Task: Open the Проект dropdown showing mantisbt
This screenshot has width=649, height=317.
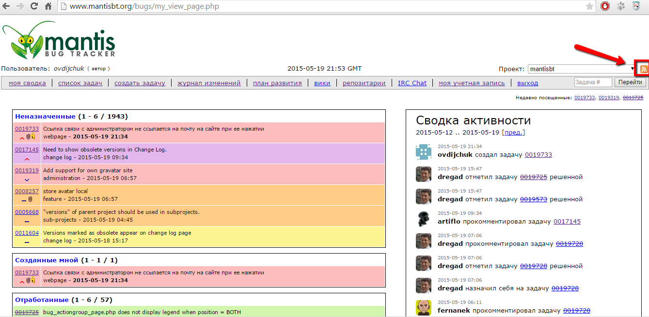Action: click(582, 69)
